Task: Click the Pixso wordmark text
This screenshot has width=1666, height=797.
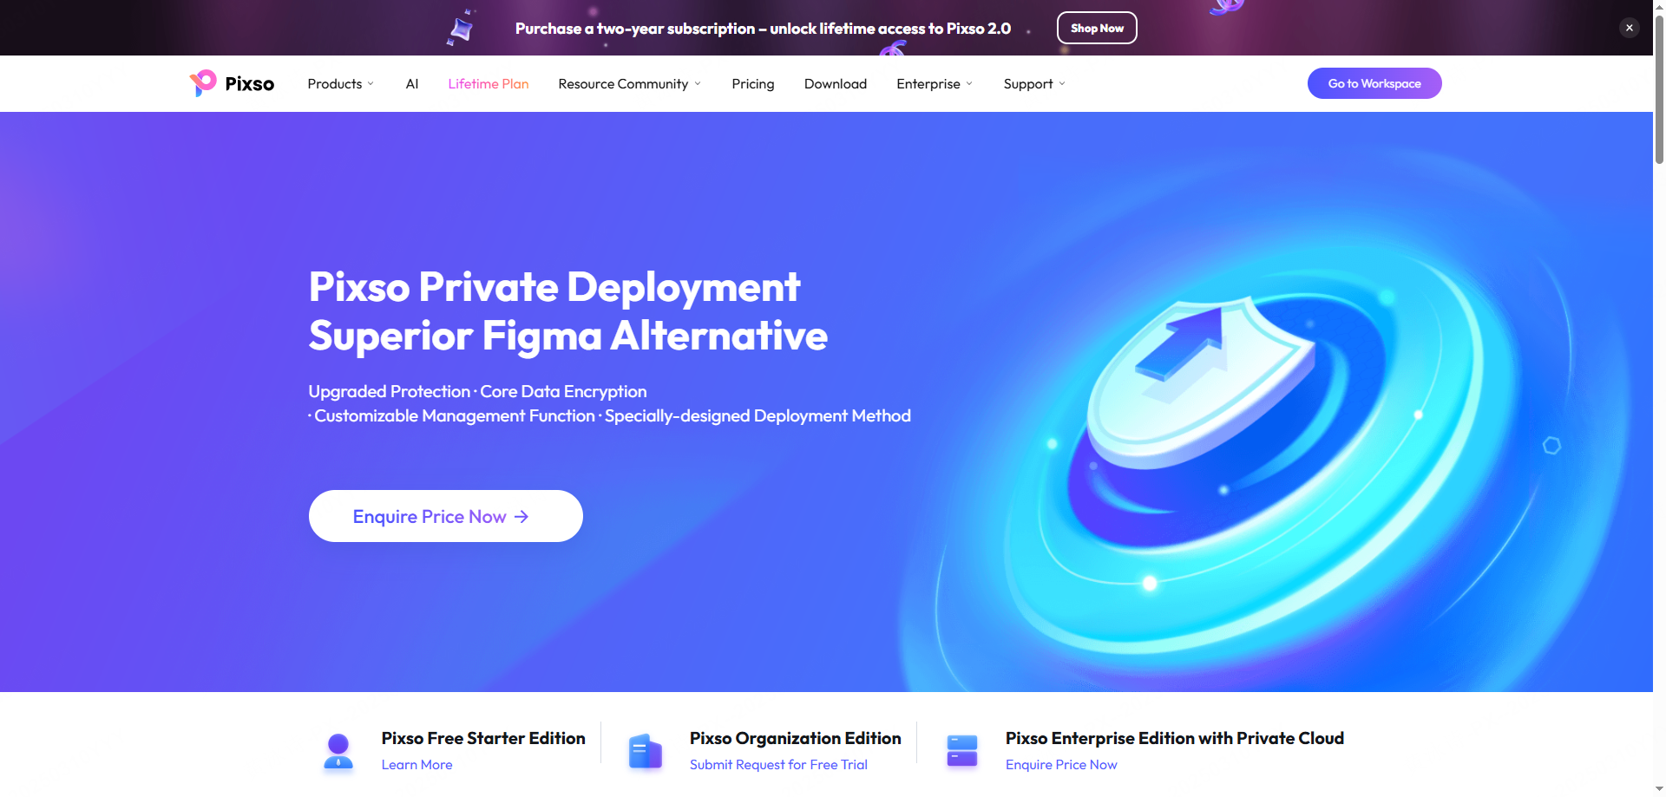Action: pos(250,84)
